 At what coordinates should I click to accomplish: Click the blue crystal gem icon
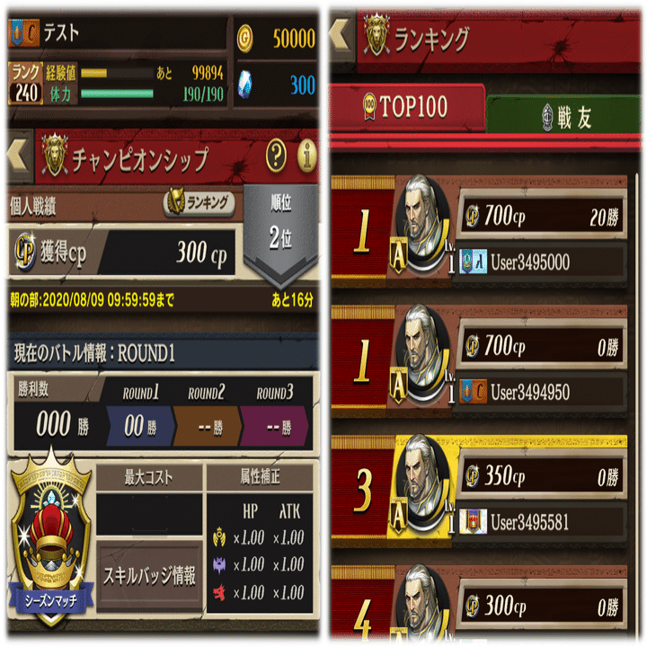pyautogui.click(x=245, y=84)
